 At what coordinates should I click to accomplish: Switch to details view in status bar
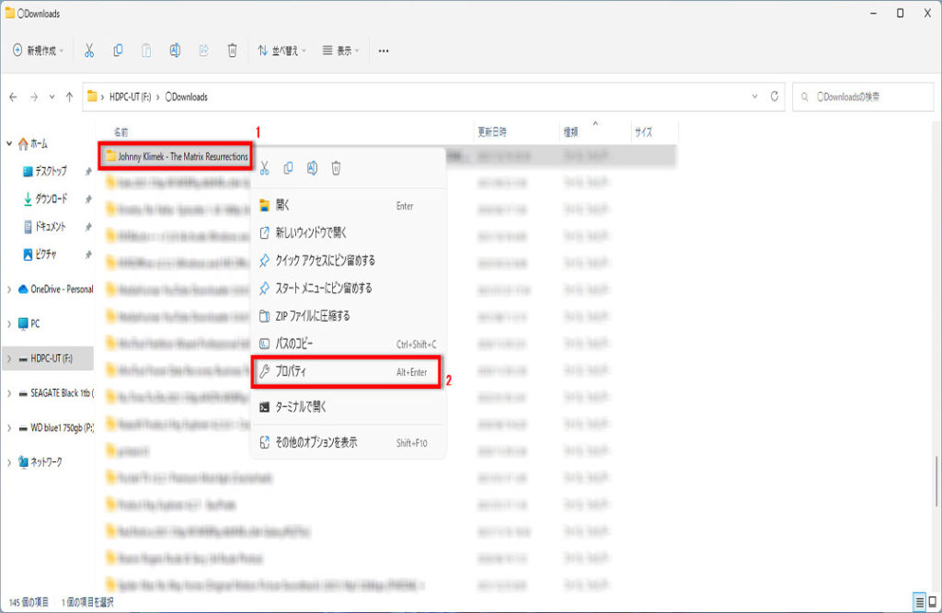point(918,601)
